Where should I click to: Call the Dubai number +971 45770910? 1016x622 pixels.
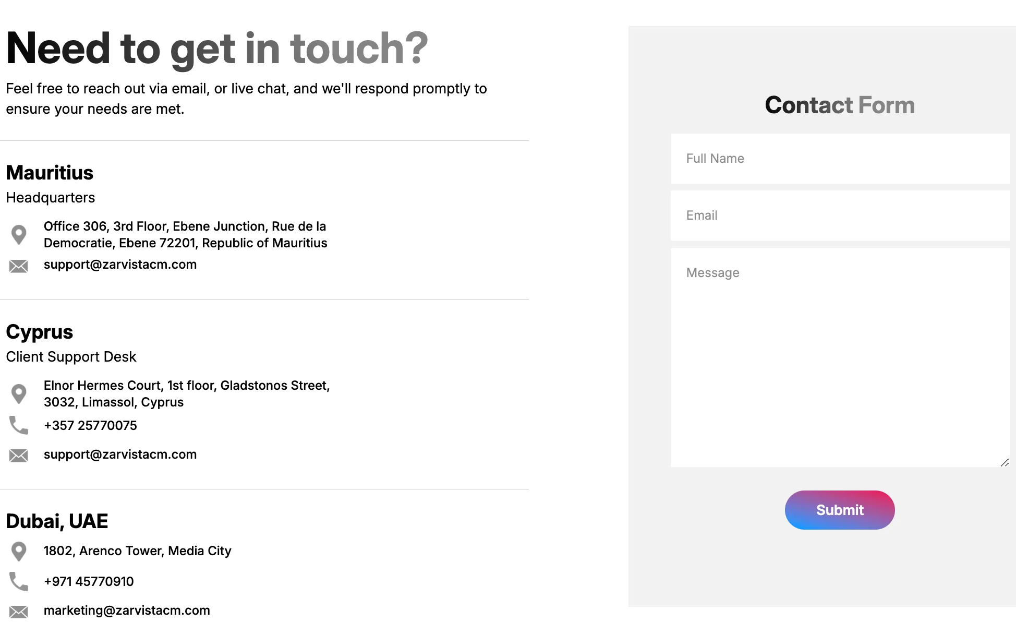point(89,582)
